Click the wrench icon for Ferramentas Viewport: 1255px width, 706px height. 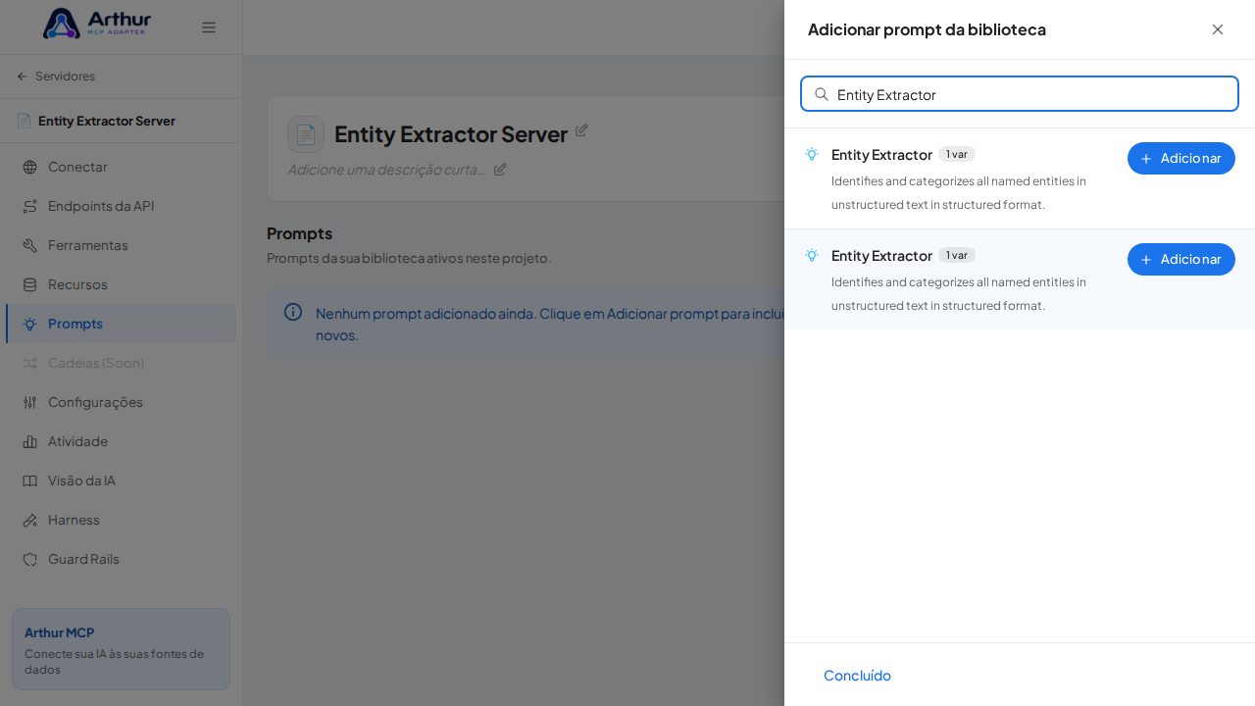[x=29, y=245]
